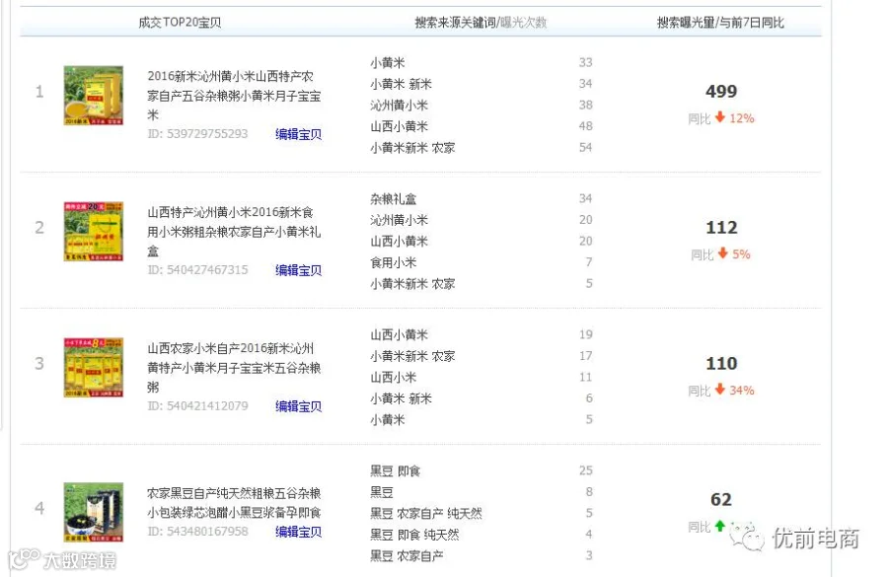This screenshot has width=888, height=577.
Task: Click green up arrow in row 4
Action: tap(720, 526)
